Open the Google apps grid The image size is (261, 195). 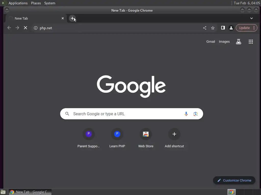(251, 42)
